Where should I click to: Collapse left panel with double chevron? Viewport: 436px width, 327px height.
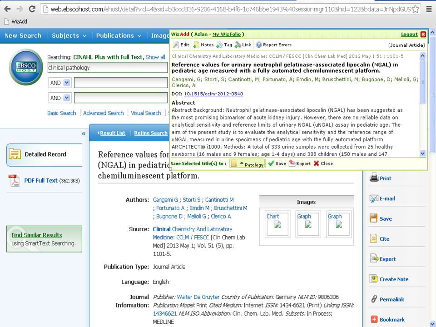coord(84,134)
